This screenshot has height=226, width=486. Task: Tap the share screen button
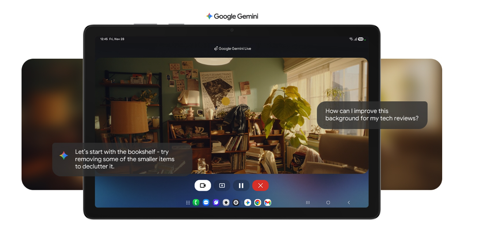[222, 186]
